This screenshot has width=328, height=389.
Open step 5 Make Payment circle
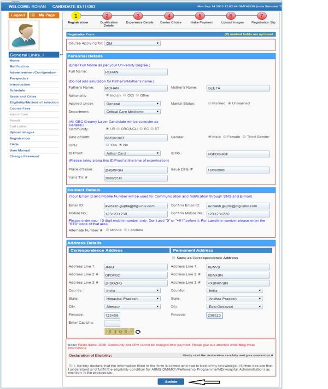pyautogui.click(x=200, y=16)
